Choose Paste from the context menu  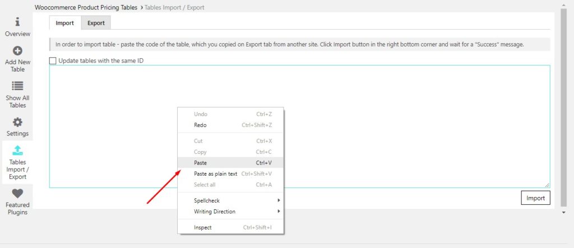230,163
